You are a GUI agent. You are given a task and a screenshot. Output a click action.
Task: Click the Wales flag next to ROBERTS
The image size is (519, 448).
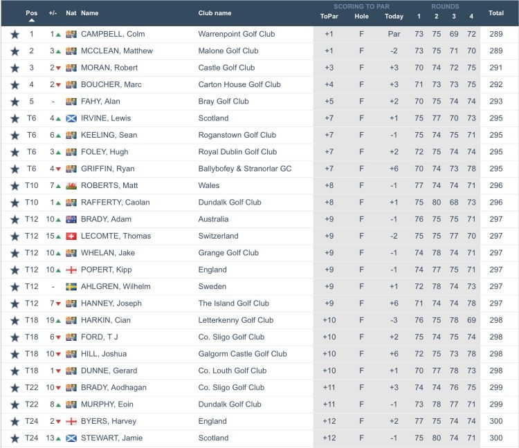(x=71, y=185)
